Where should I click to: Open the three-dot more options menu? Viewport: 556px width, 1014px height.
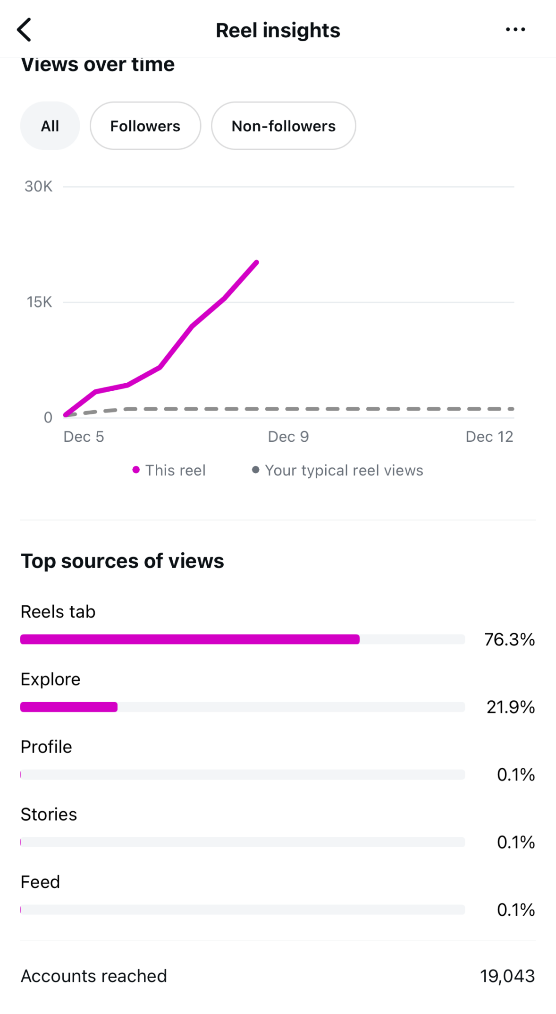click(x=515, y=30)
